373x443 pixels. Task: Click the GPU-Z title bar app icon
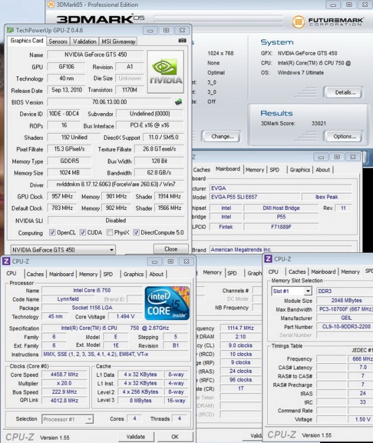click(10, 30)
